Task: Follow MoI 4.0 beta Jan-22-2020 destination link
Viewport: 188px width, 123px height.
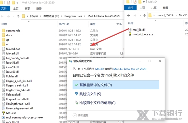Action: pyautogui.click(x=130, y=69)
